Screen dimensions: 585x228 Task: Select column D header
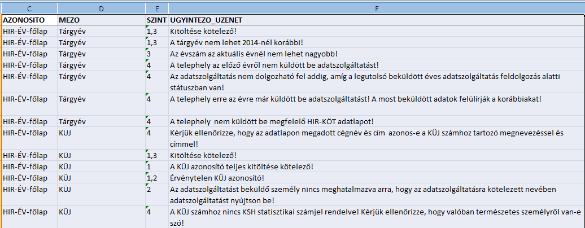tap(101, 8)
